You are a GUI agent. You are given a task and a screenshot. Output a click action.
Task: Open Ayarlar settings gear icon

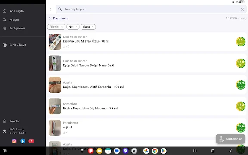point(5,121)
